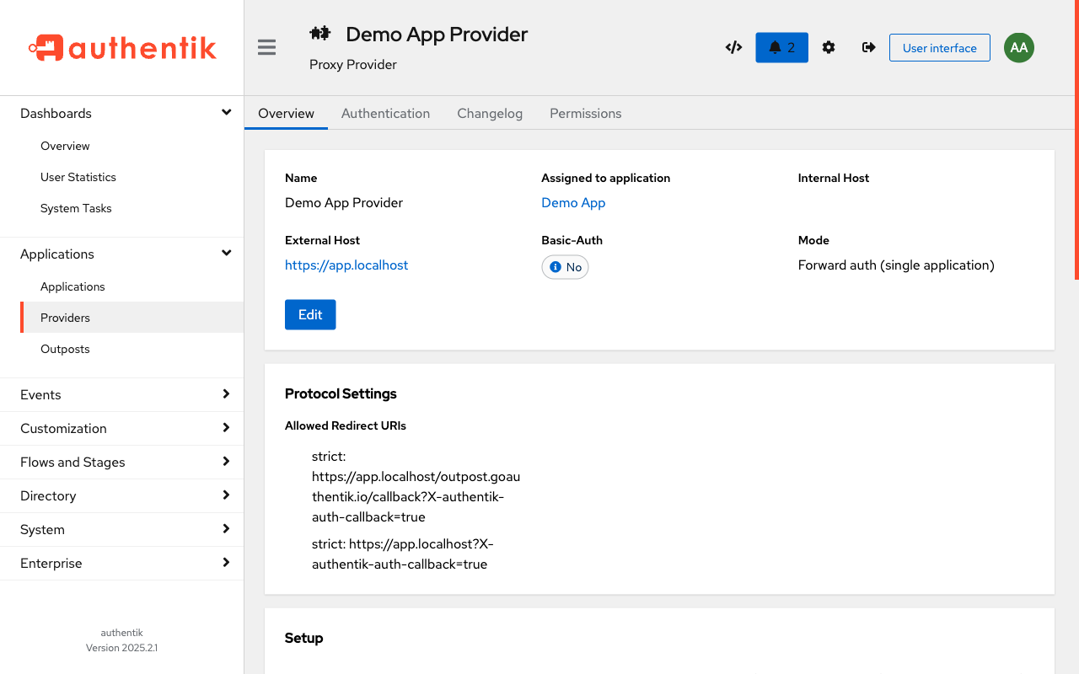
Task: Click the 'Allowed Redirect URIs' label
Action: pyautogui.click(x=346, y=425)
